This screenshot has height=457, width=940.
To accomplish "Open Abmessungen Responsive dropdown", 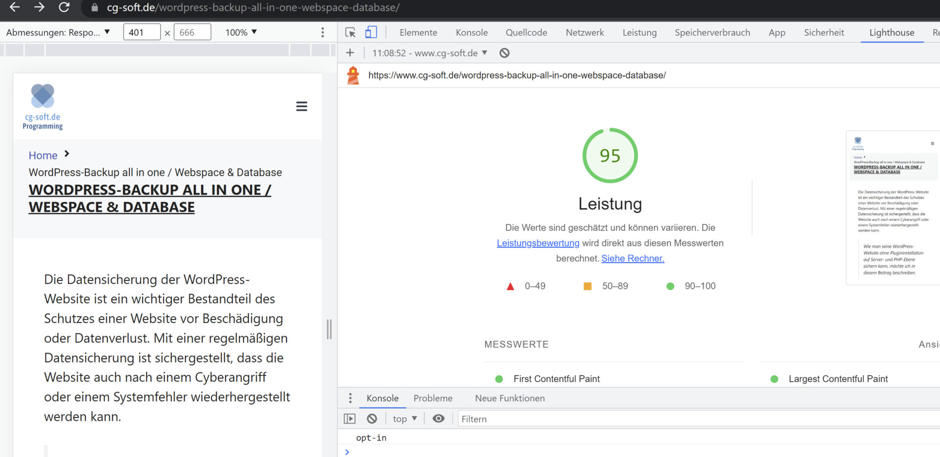I will pos(58,32).
